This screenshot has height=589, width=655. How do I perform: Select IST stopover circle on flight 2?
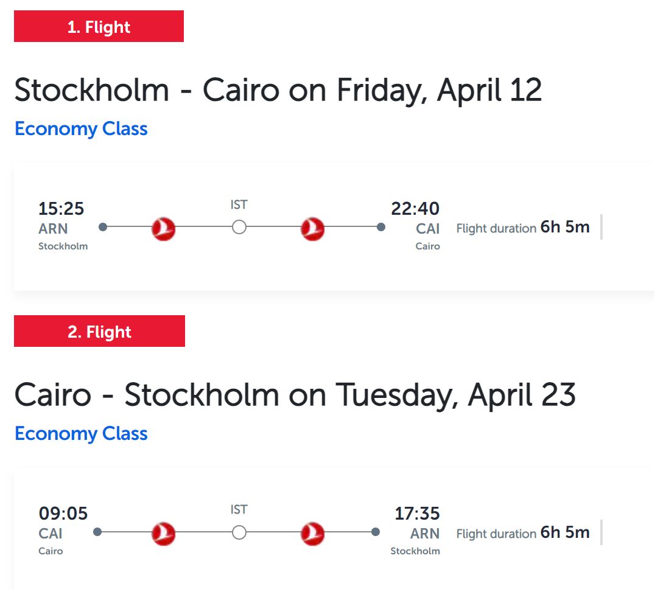239,532
